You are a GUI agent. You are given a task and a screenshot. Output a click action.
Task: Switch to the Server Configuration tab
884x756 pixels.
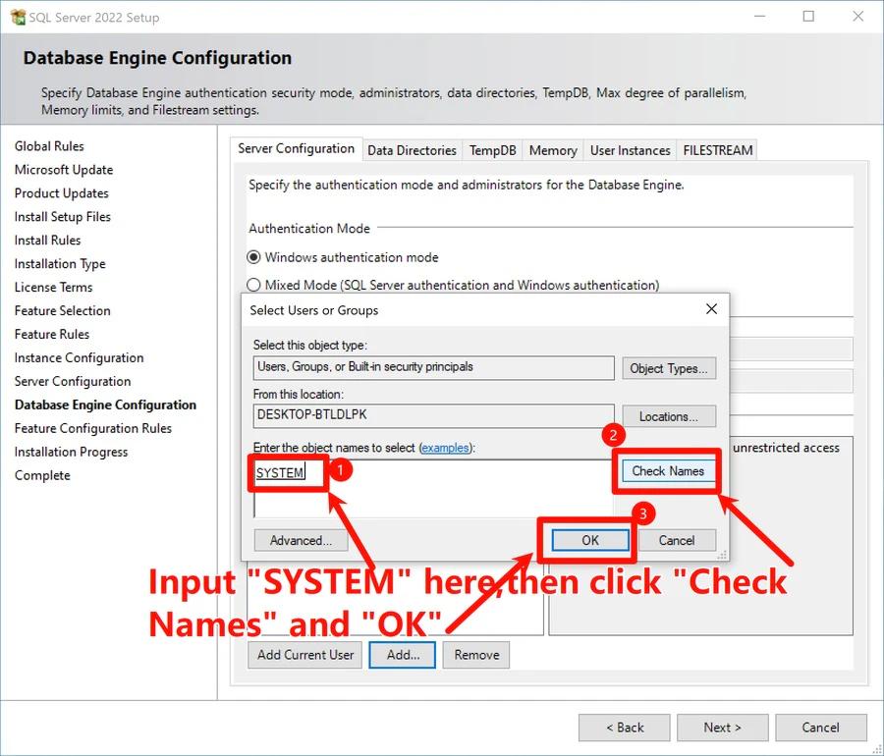pos(296,148)
